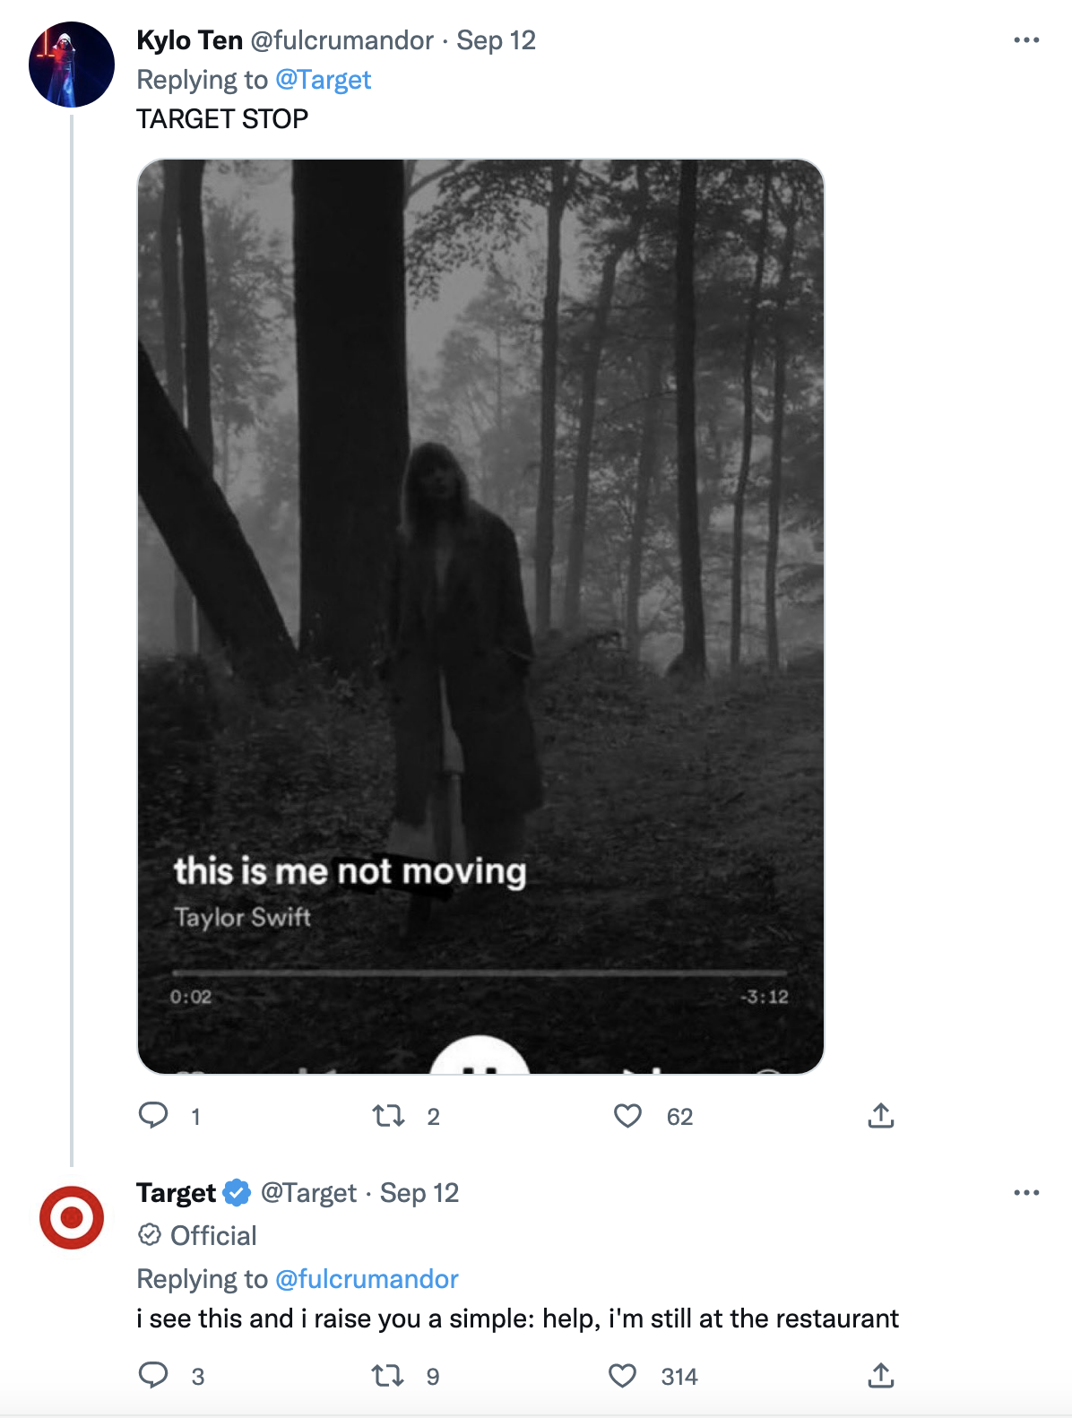
Task: Share Kylo Ten's tweet via share icon
Action: point(881,1116)
